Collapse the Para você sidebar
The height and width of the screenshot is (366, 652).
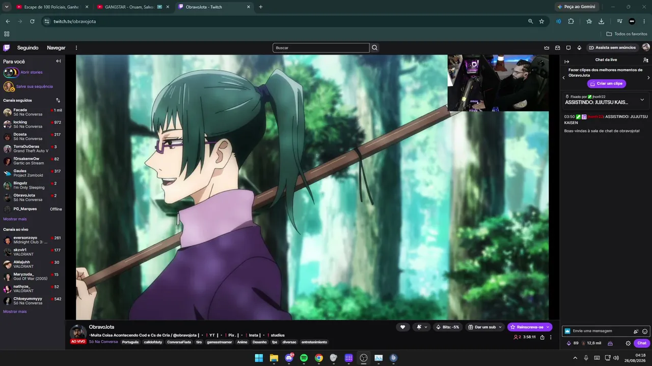point(58,61)
